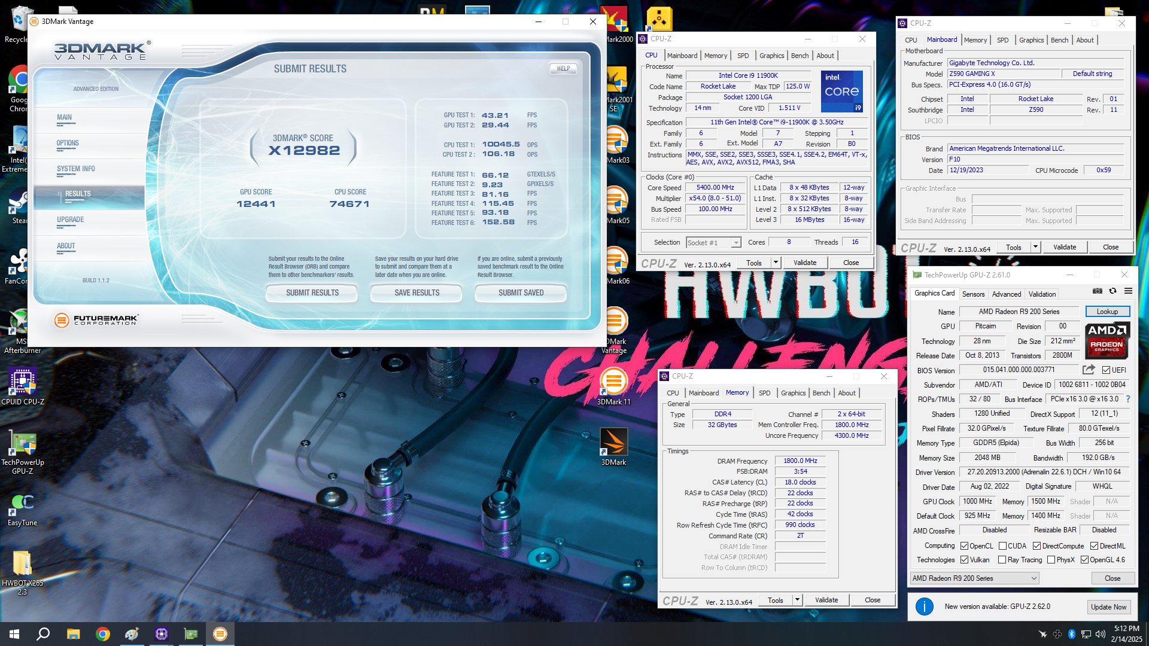The height and width of the screenshot is (646, 1149).
Task: Expand Tools dropdown arrow in Mainboard CPU-Z window
Action: click(1035, 247)
